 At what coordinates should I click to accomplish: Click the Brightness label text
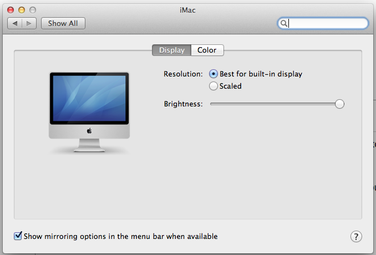pyautogui.click(x=183, y=104)
